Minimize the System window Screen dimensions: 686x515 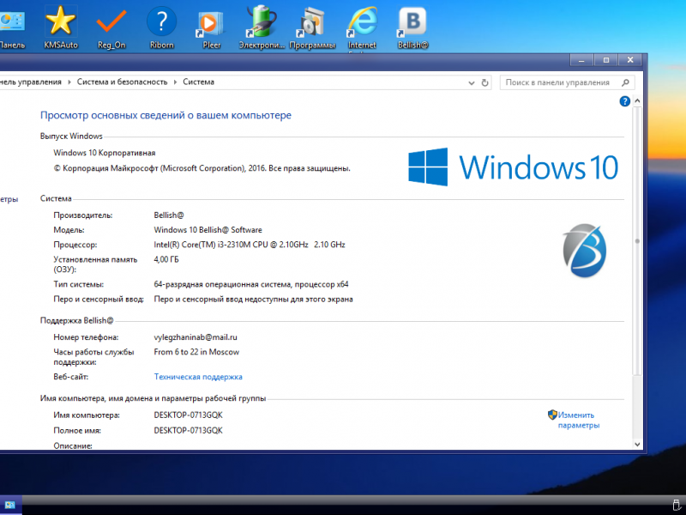[x=581, y=60]
